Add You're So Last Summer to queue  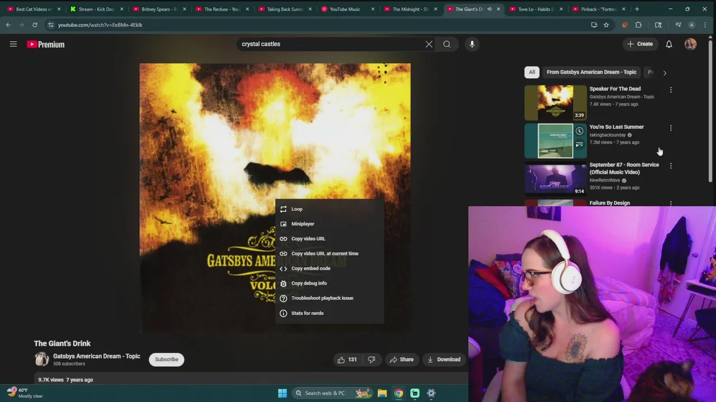pyautogui.click(x=580, y=145)
